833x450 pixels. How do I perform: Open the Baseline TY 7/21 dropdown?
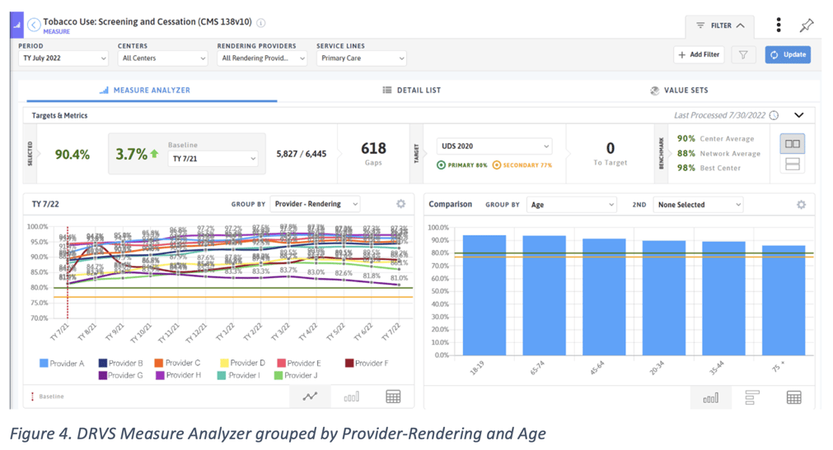pyautogui.click(x=213, y=159)
